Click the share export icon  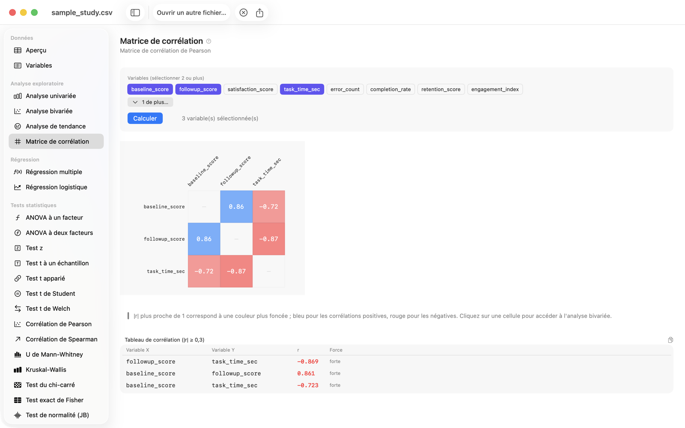pyautogui.click(x=259, y=12)
